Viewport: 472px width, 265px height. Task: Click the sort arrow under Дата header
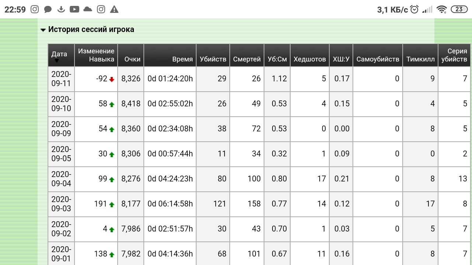pos(57,61)
